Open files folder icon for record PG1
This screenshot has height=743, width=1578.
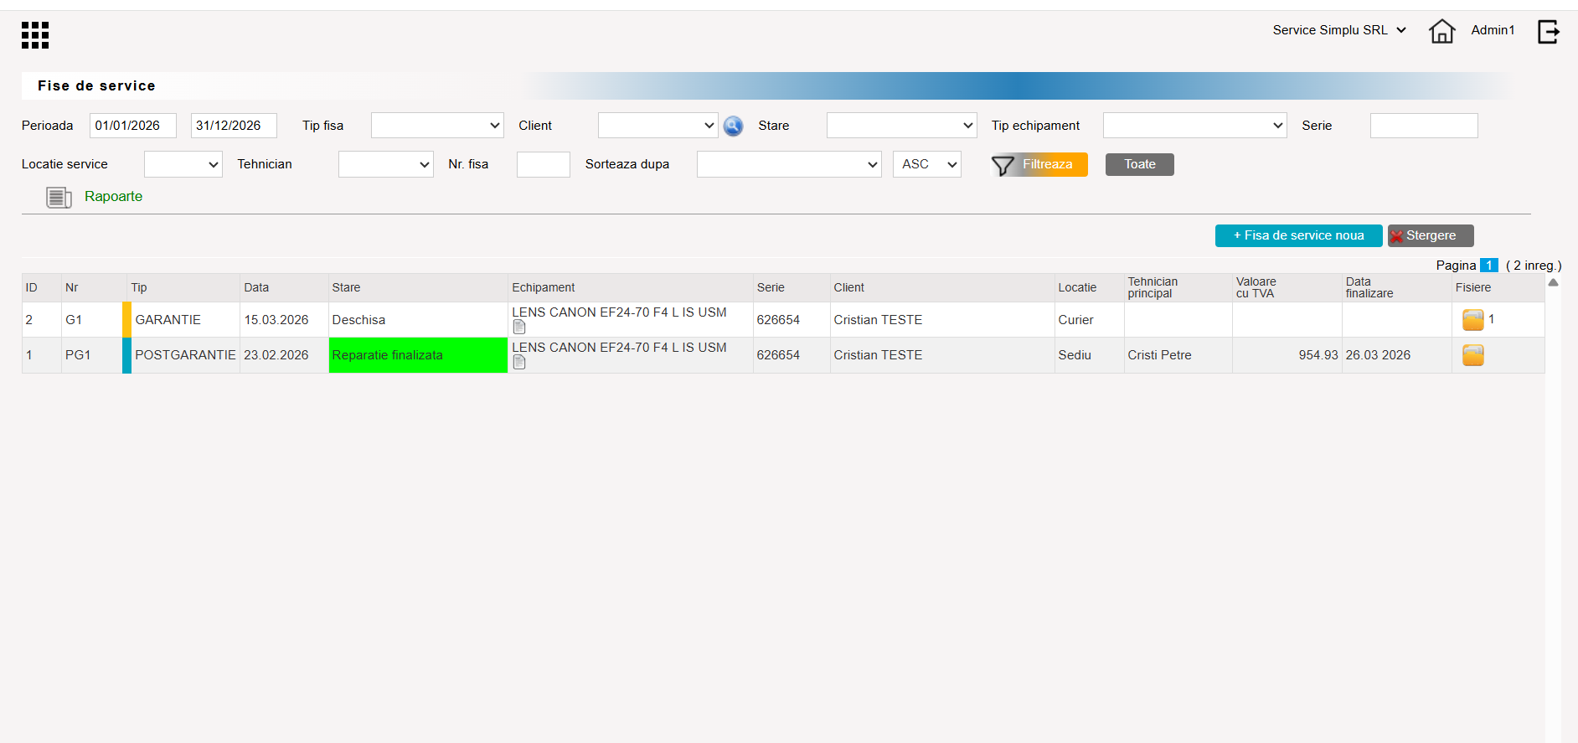1472,355
